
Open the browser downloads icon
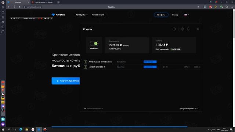(232, 7)
